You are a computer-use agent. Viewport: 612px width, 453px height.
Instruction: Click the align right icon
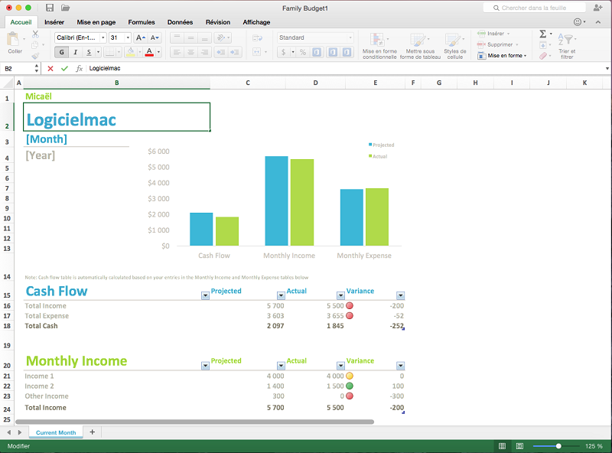tap(204, 52)
